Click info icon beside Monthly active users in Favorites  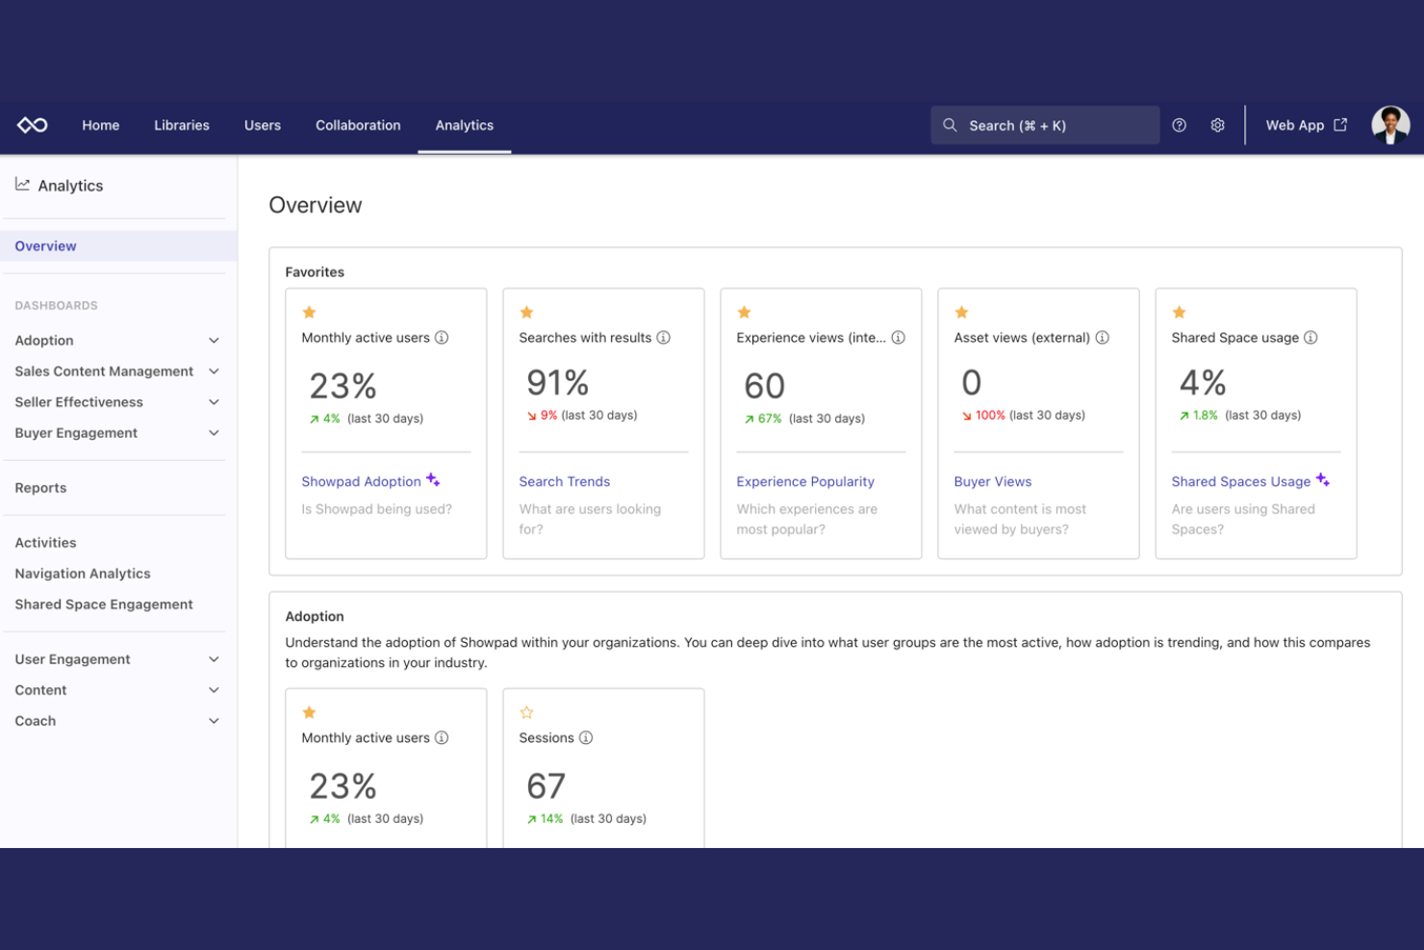tap(442, 338)
